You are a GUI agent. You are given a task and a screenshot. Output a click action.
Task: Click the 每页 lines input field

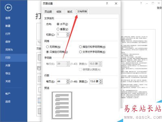tap(62, 81)
